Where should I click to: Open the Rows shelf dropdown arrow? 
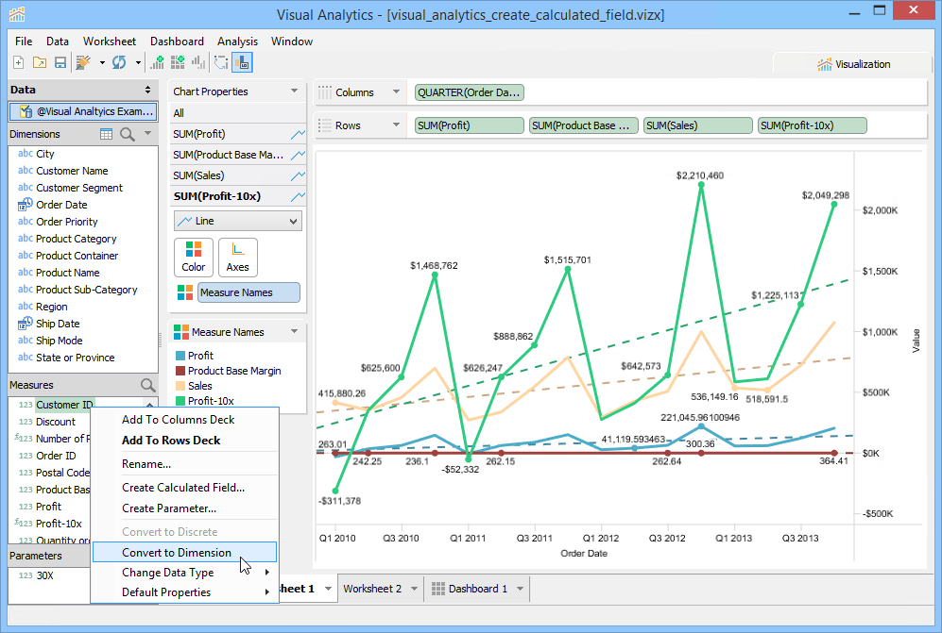pyautogui.click(x=396, y=125)
